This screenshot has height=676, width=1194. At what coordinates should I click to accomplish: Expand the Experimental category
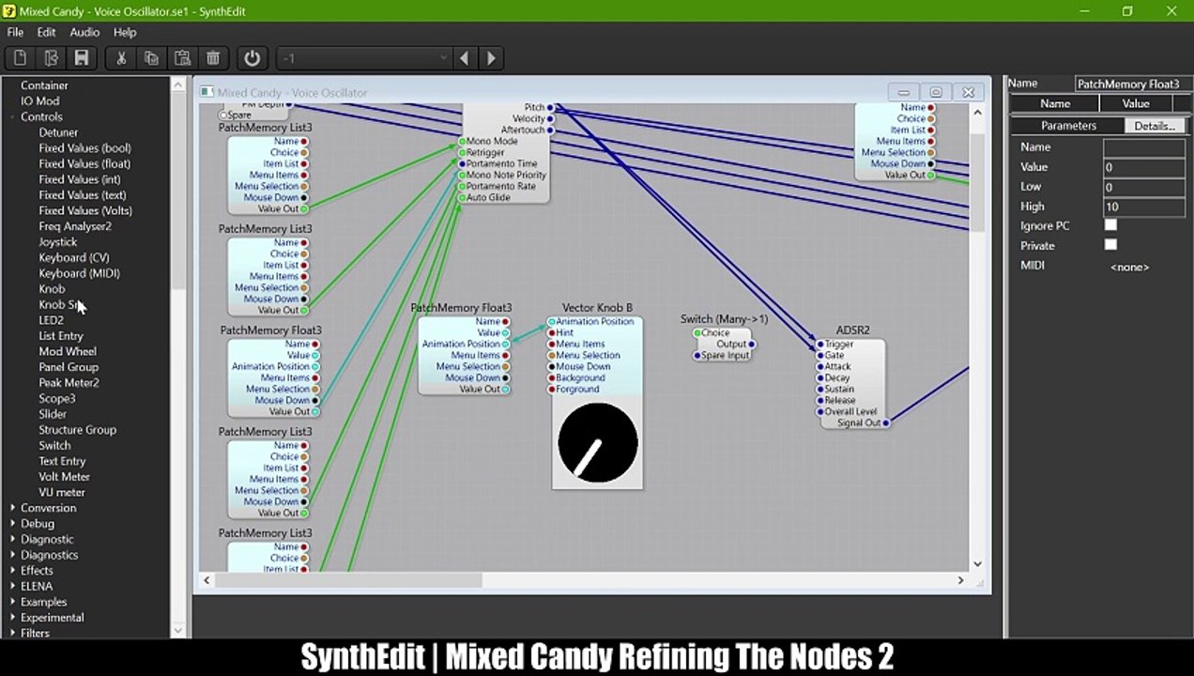(12, 618)
